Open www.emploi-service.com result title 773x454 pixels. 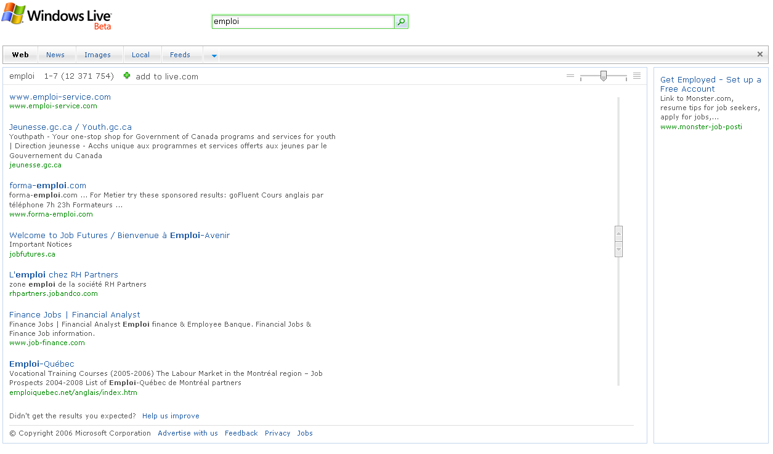(60, 97)
